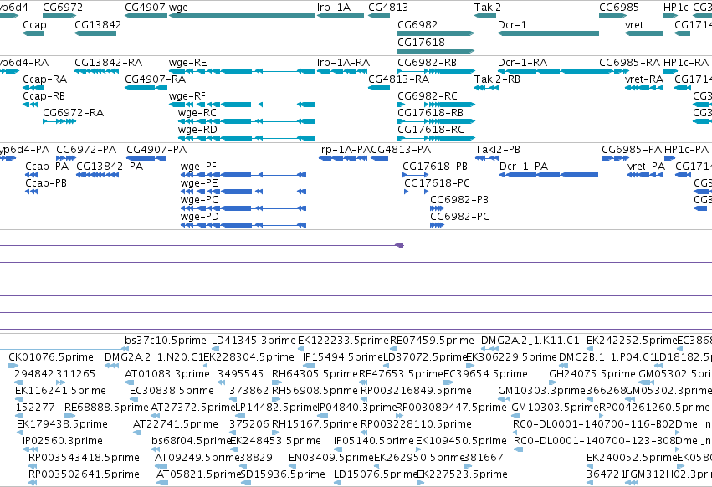Click the Takl2-RB transcript label
This screenshot has height=487, width=712.
(497, 79)
